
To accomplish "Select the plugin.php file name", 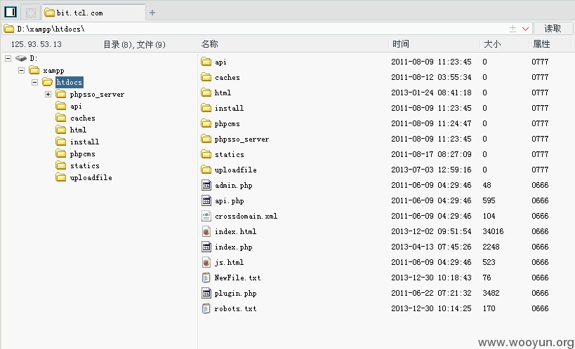I will click(x=235, y=294).
